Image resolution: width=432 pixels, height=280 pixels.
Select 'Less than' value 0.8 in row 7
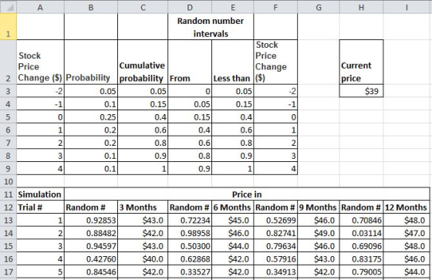tap(233, 143)
